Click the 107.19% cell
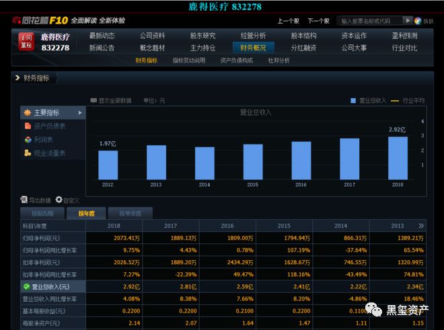The width and height of the screenshot is (444, 330). 299,250
